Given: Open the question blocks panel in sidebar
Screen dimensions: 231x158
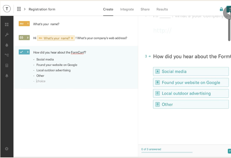Looking at the screenshot, I should pos(7,24).
